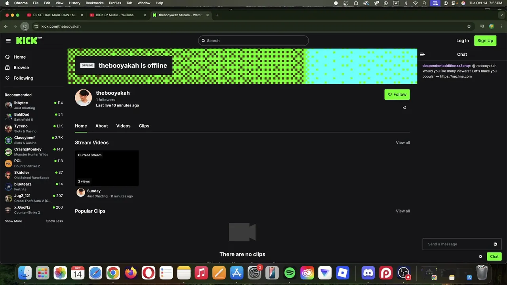Viewport: 507px width, 285px height.
Task: Bookmark this page with the star icon
Action: point(469,27)
